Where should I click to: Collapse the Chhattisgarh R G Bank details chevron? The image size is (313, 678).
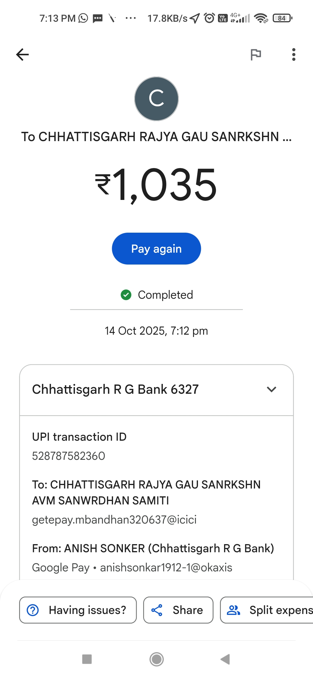(x=271, y=389)
